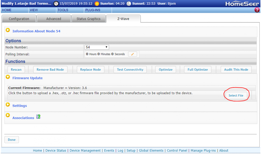
Task: Click the HomeSeer logo
Action: pos(242,4)
